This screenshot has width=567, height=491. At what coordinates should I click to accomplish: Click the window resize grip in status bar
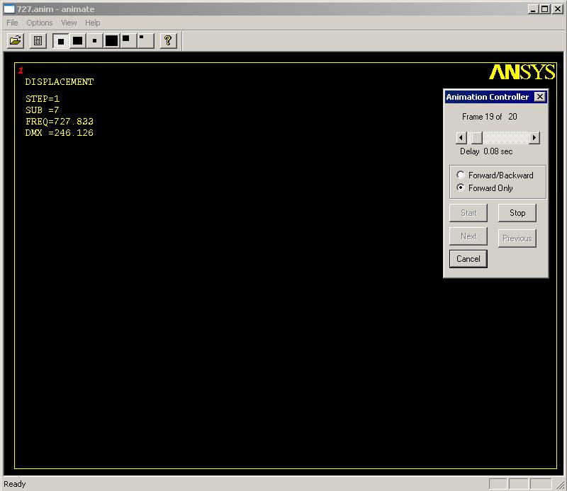(x=561, y=485)
